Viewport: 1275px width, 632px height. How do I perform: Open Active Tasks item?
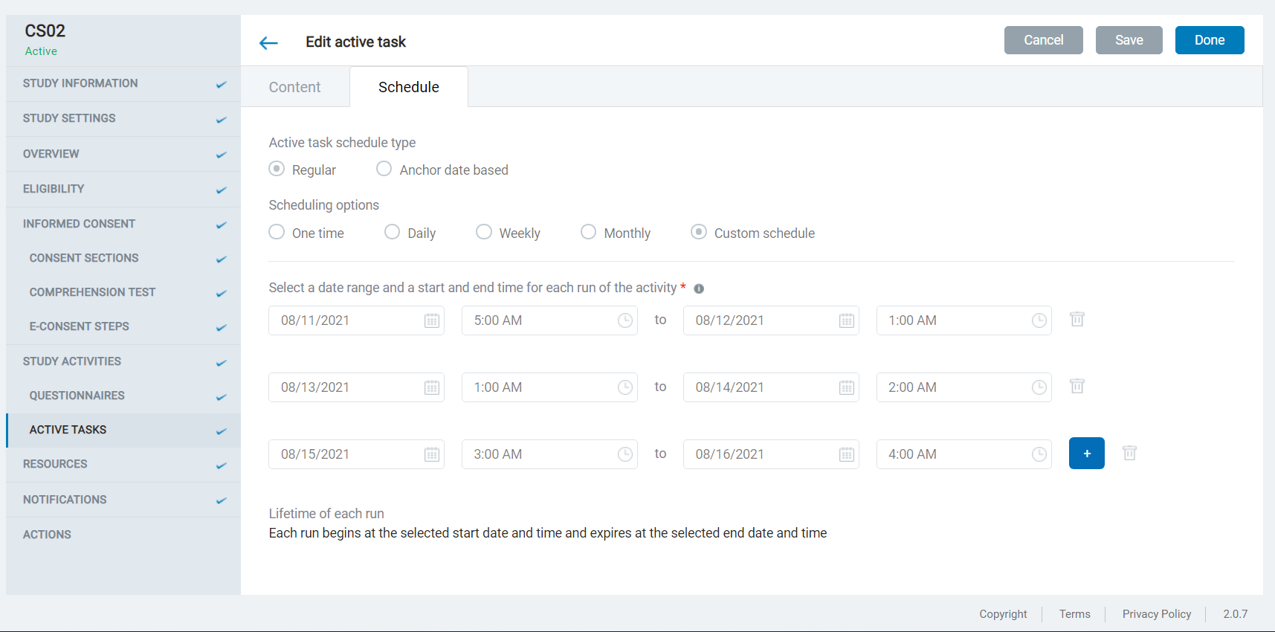coord(123,430)
